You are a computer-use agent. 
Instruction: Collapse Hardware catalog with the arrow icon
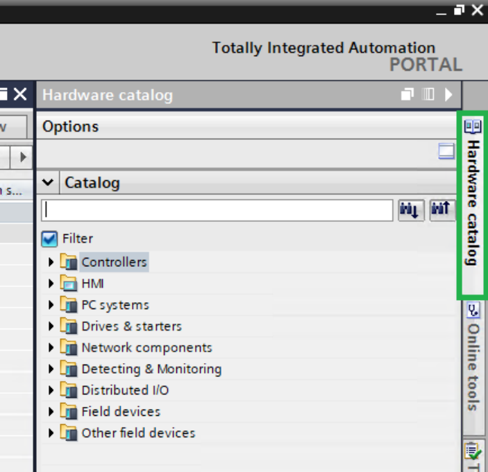pos(448,94)
